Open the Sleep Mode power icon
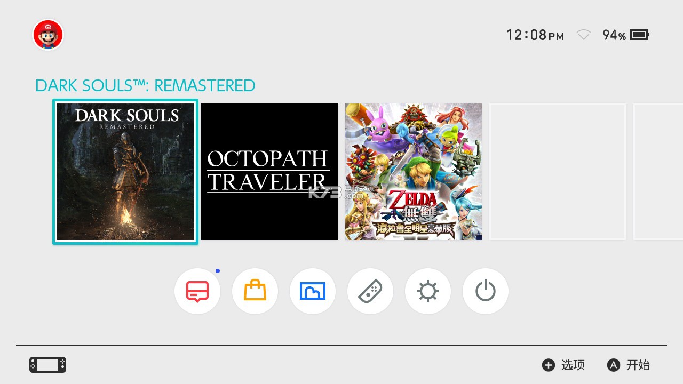The height and width of the screenshot is (384, 683). (x=486, y=291)
